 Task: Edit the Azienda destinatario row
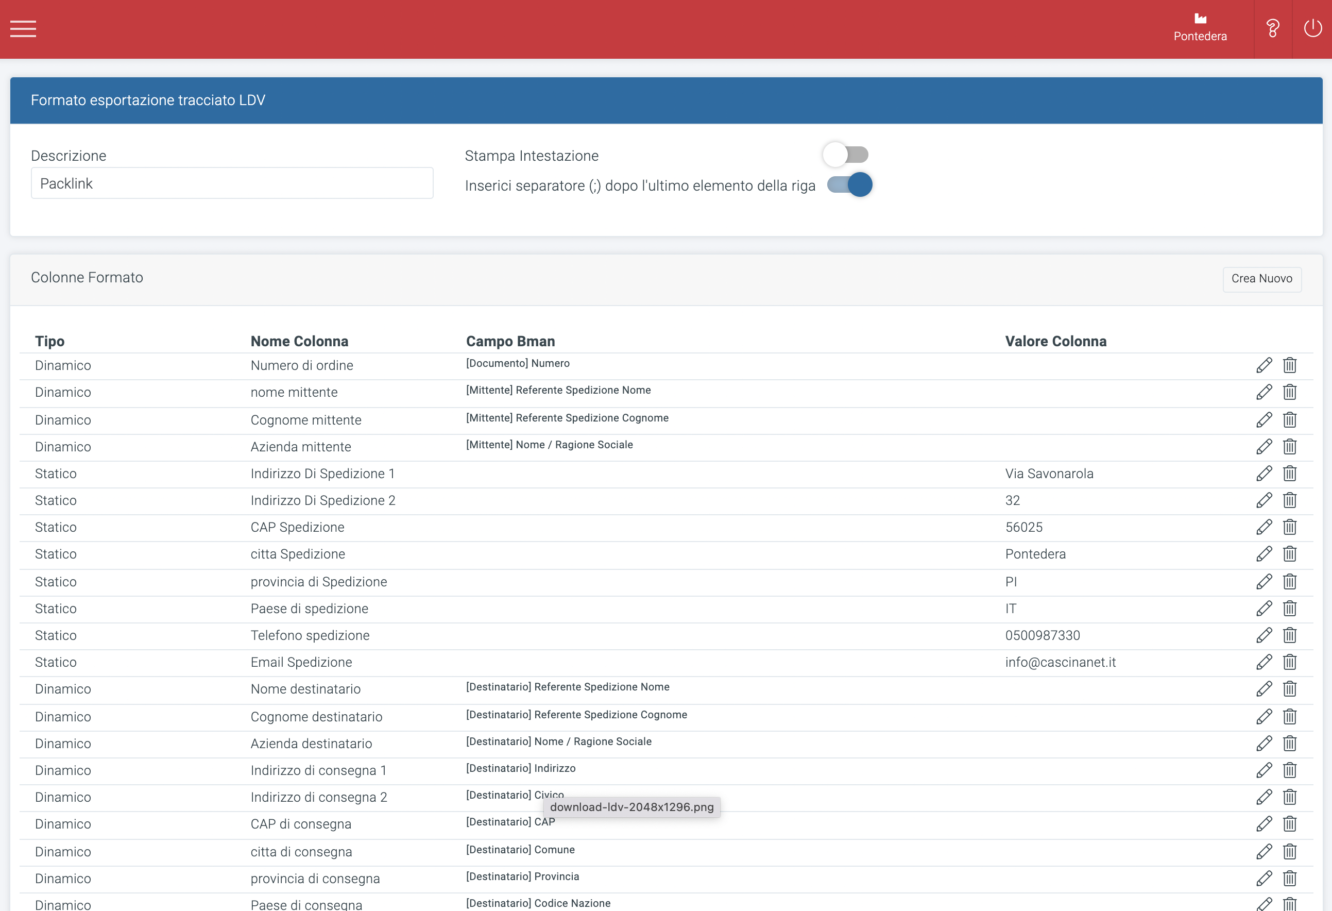pyautogui.click(x=1264, y=744)
